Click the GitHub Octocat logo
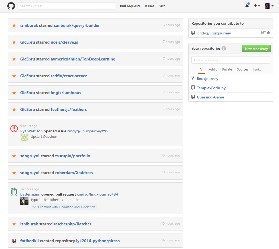 pos(11,6)
